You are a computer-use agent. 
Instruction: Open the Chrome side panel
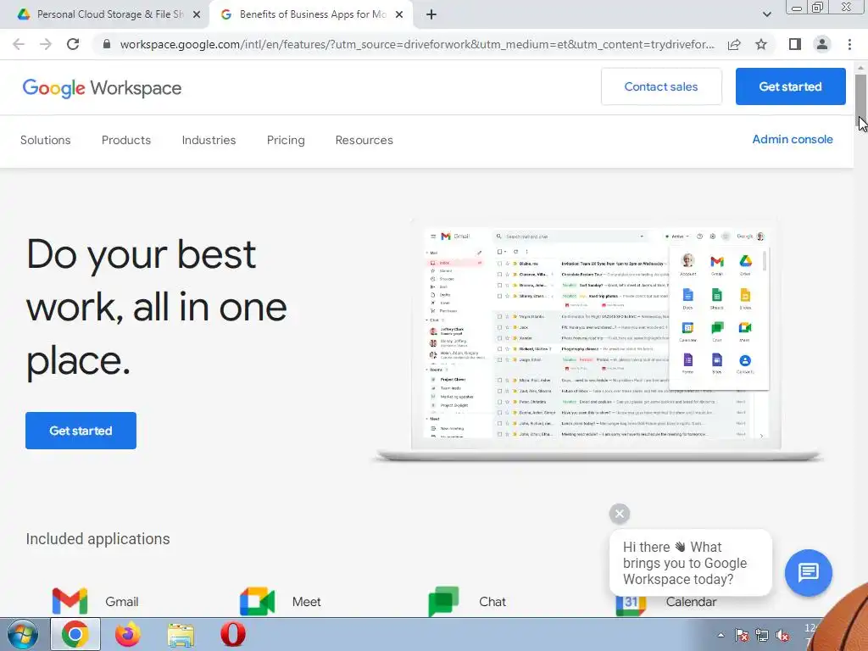(795, 44)
